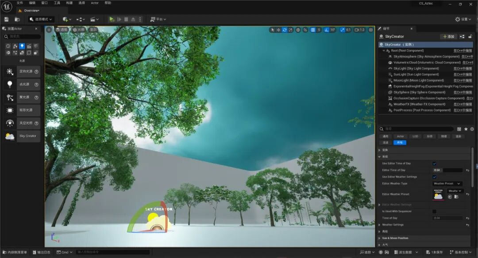Open grid snap value 5 menu
Image resolution: width=478 pixels, height=258 pixels.
click(x=319, y=30)
